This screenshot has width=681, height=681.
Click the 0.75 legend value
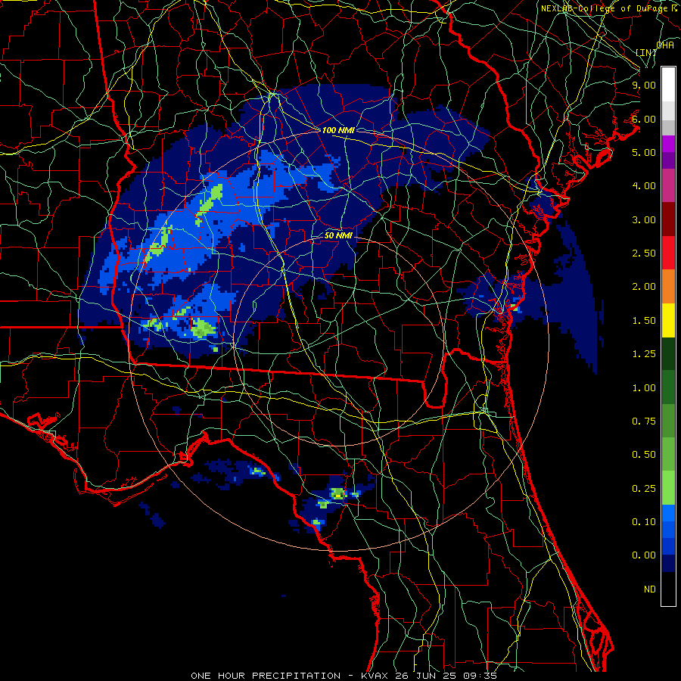coord(644,421)
